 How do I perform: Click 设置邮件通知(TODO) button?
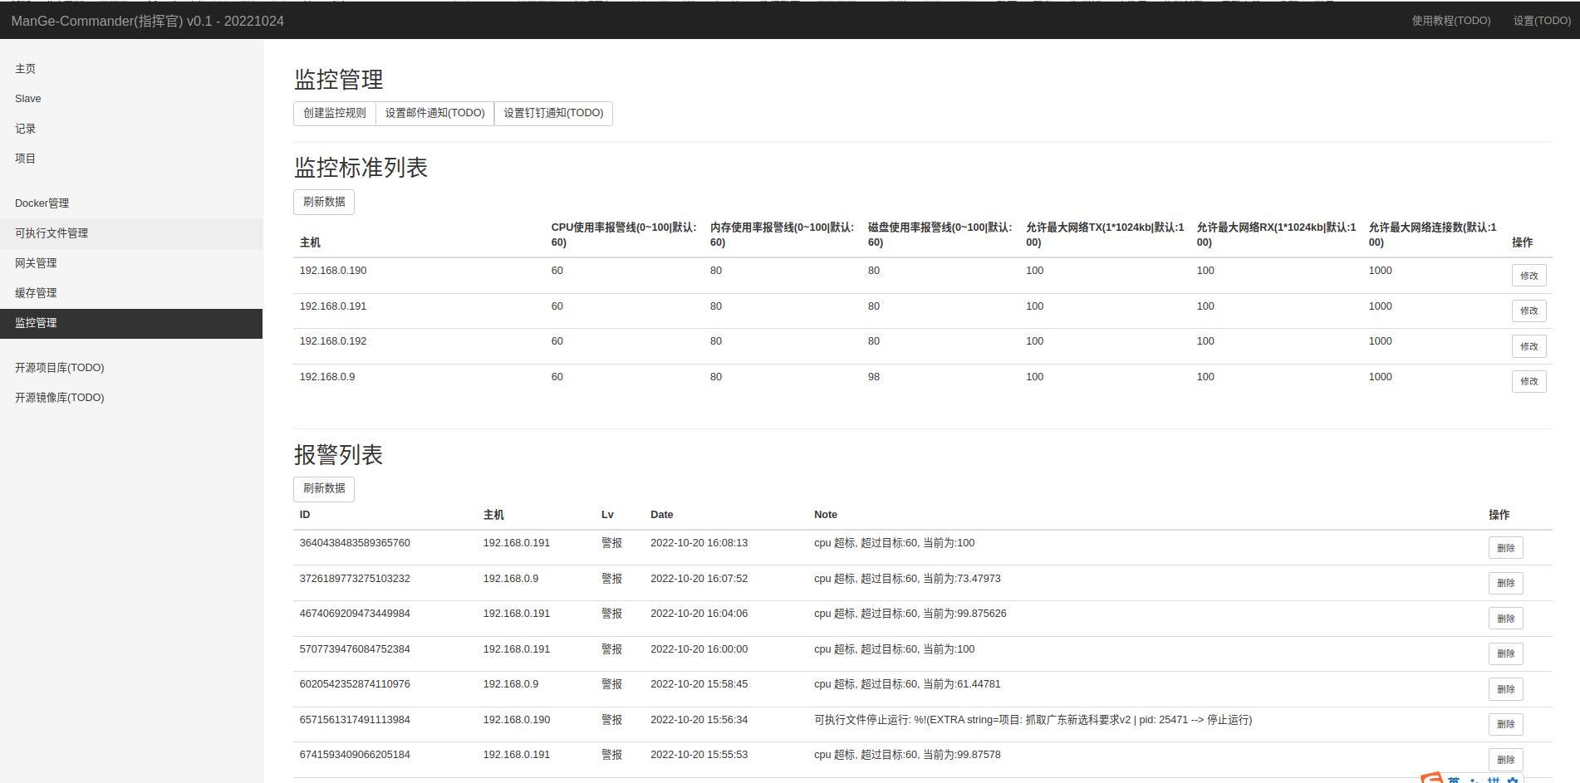(x=434, y=113)
